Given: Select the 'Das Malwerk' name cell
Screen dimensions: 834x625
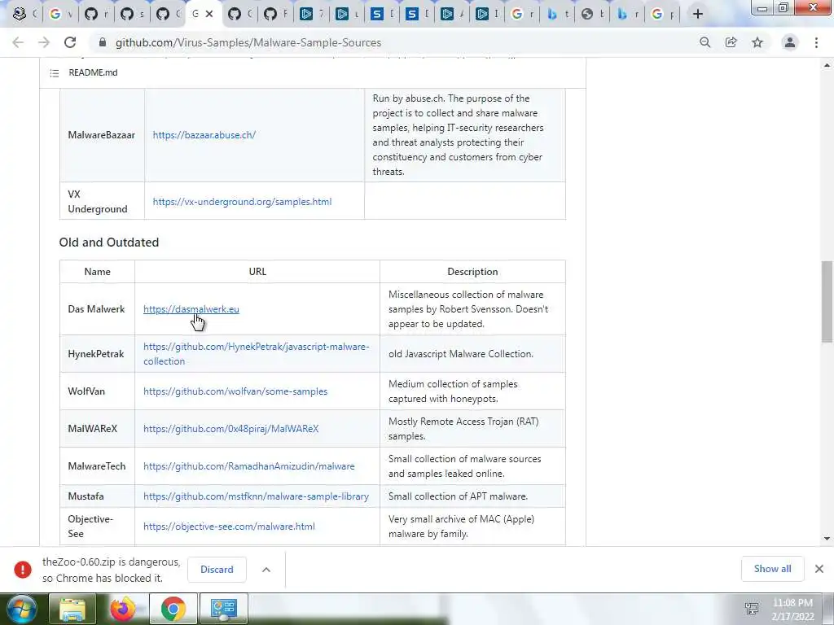Looking at the screenshot, I should coord(97,308).
